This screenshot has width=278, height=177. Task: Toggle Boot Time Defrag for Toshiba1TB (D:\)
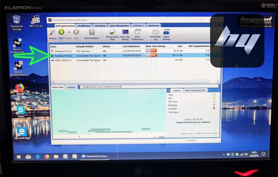[x=151, y=55]
